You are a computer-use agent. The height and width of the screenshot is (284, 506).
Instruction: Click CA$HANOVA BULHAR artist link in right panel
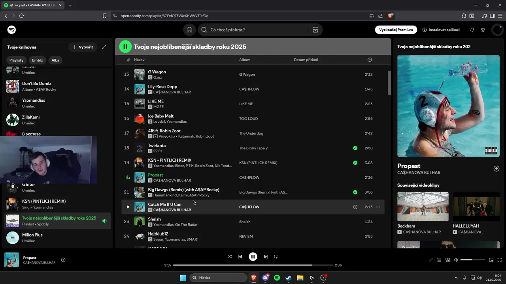[419, 172]
